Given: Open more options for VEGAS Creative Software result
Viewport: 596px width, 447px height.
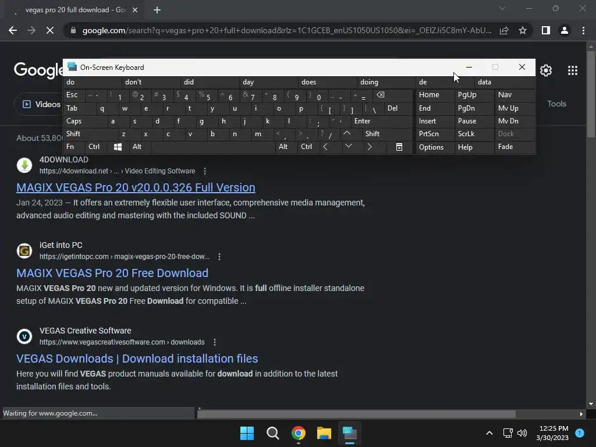Looking at the screenshot, I should 215,342.
